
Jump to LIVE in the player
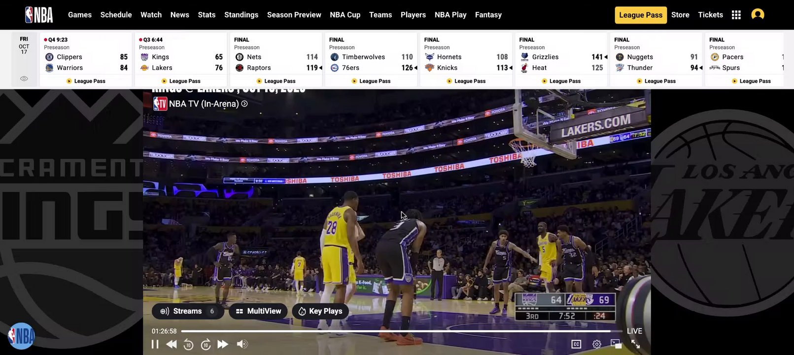pyautogui.click(x=634, y=331)
